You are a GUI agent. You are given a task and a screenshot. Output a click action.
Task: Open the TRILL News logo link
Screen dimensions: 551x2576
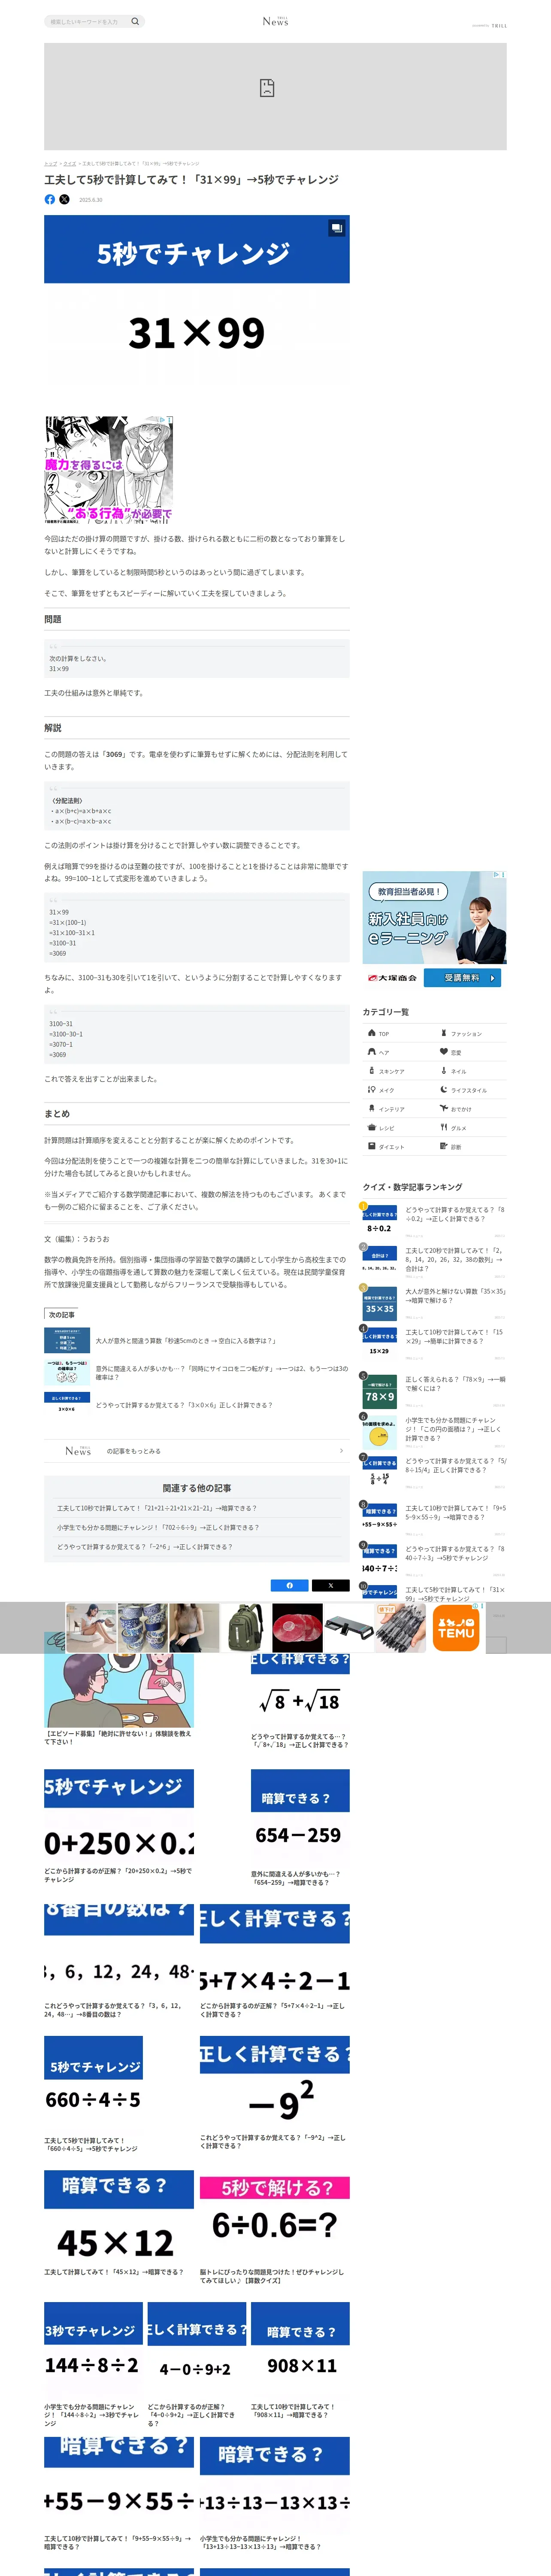coord(275,21)
